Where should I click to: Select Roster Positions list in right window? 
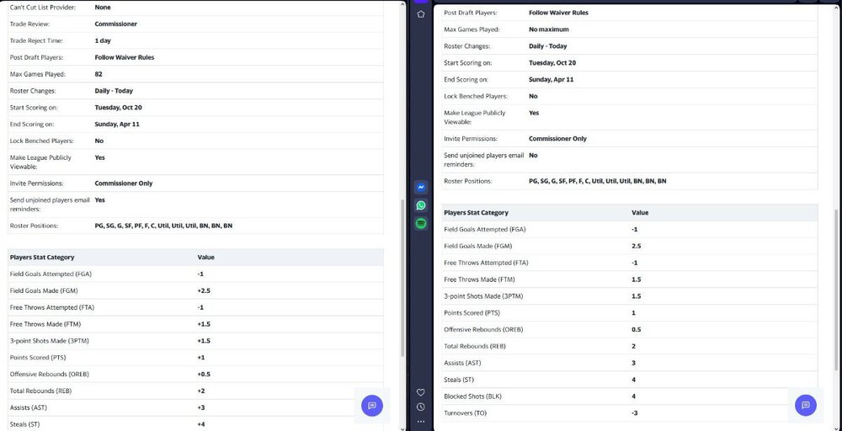[598, 181]
